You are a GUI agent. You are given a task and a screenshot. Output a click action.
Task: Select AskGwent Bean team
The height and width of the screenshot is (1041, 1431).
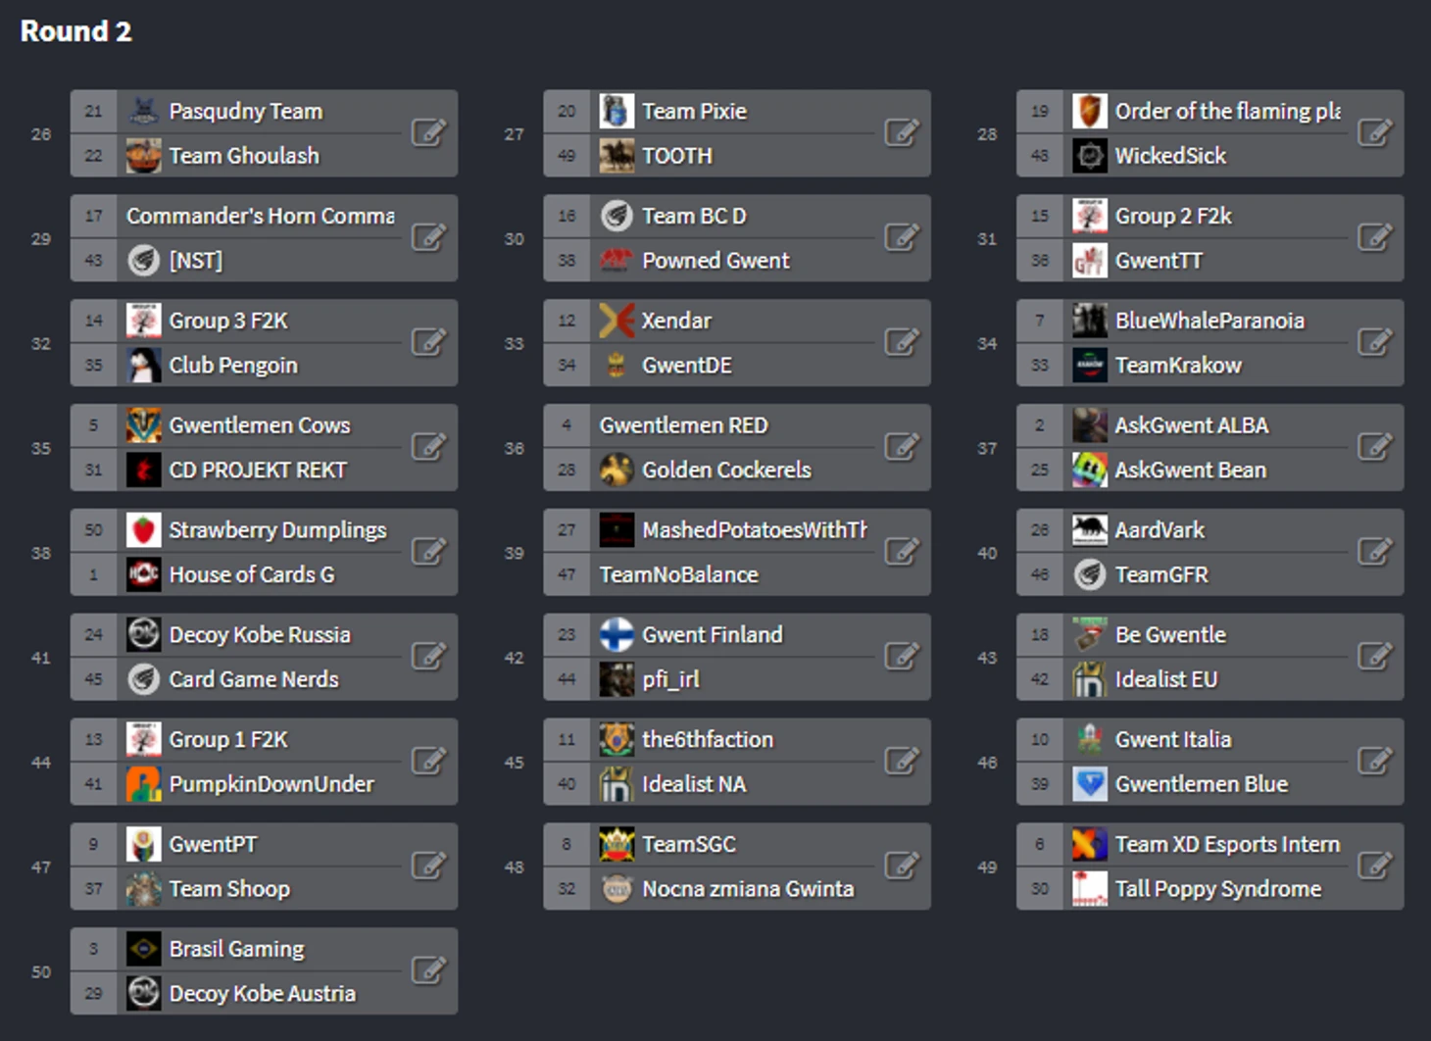tap(1191, 471)
